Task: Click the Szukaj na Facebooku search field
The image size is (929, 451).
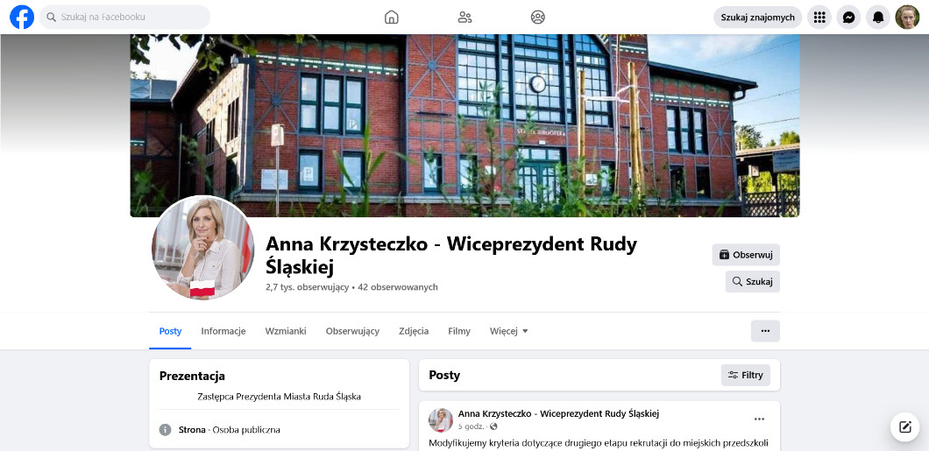Action: pos(124,17)
